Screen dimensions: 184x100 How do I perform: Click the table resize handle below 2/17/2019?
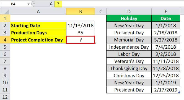coord(179,92)
